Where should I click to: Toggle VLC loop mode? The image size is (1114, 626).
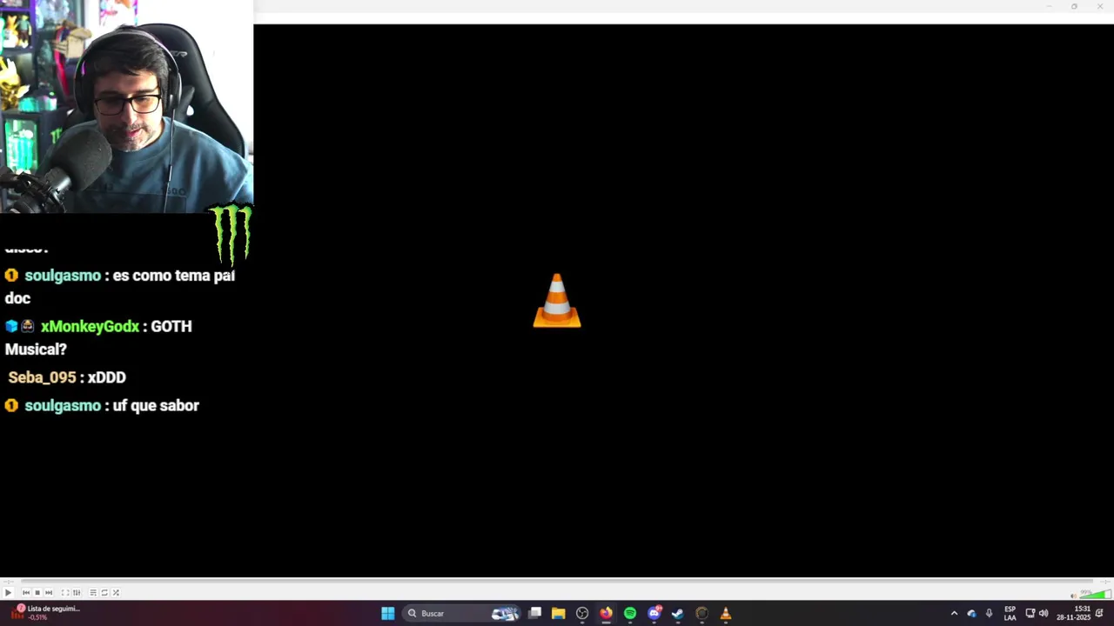(x=104, y=592)
